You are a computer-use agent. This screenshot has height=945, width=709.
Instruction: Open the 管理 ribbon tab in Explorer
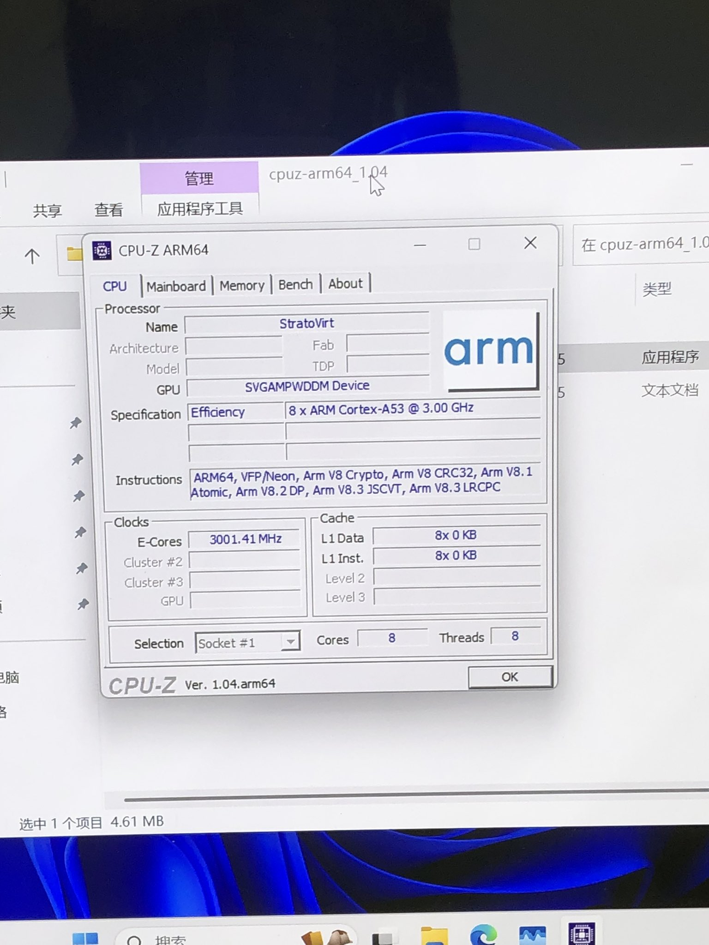tap(199, 178)
